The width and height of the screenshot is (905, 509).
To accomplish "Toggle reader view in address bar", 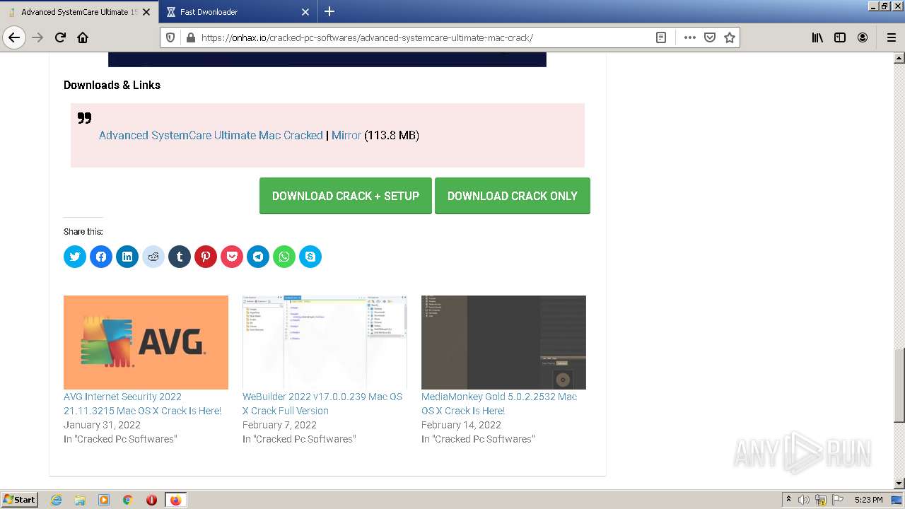I will [661, 37].
